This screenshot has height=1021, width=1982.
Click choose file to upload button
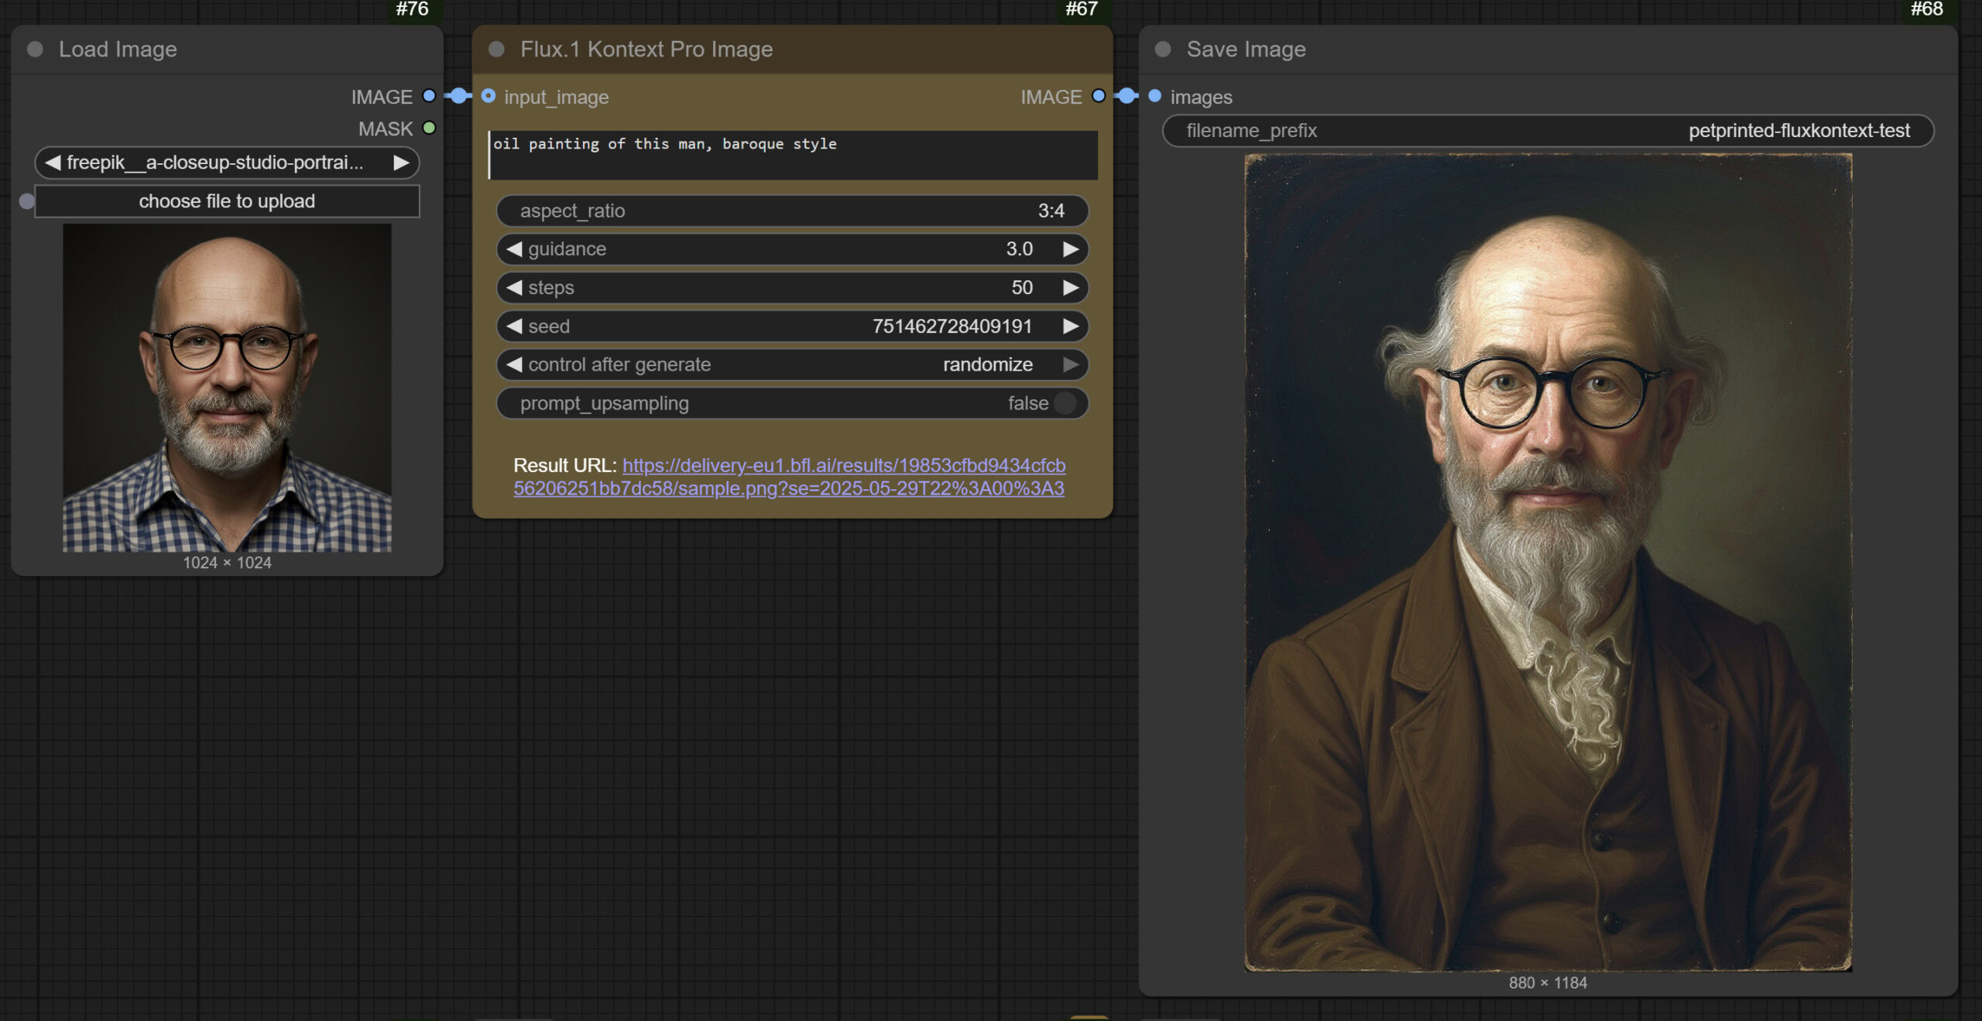227,201
